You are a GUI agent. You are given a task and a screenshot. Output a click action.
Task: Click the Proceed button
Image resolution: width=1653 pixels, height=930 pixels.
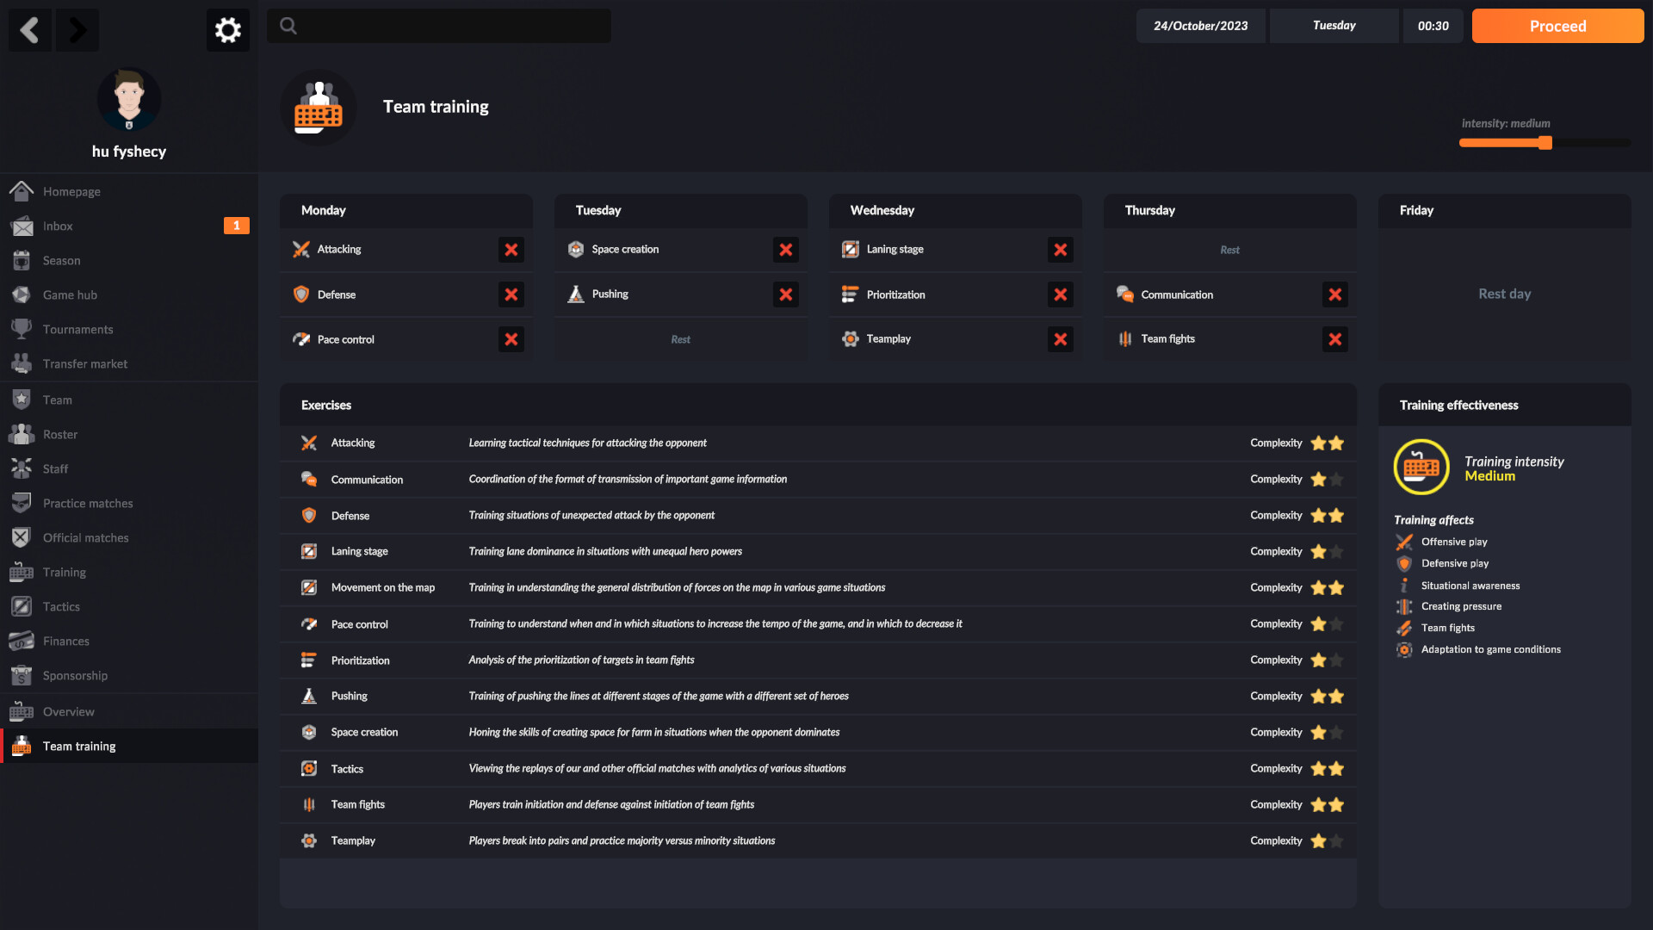pos(1557,26)
